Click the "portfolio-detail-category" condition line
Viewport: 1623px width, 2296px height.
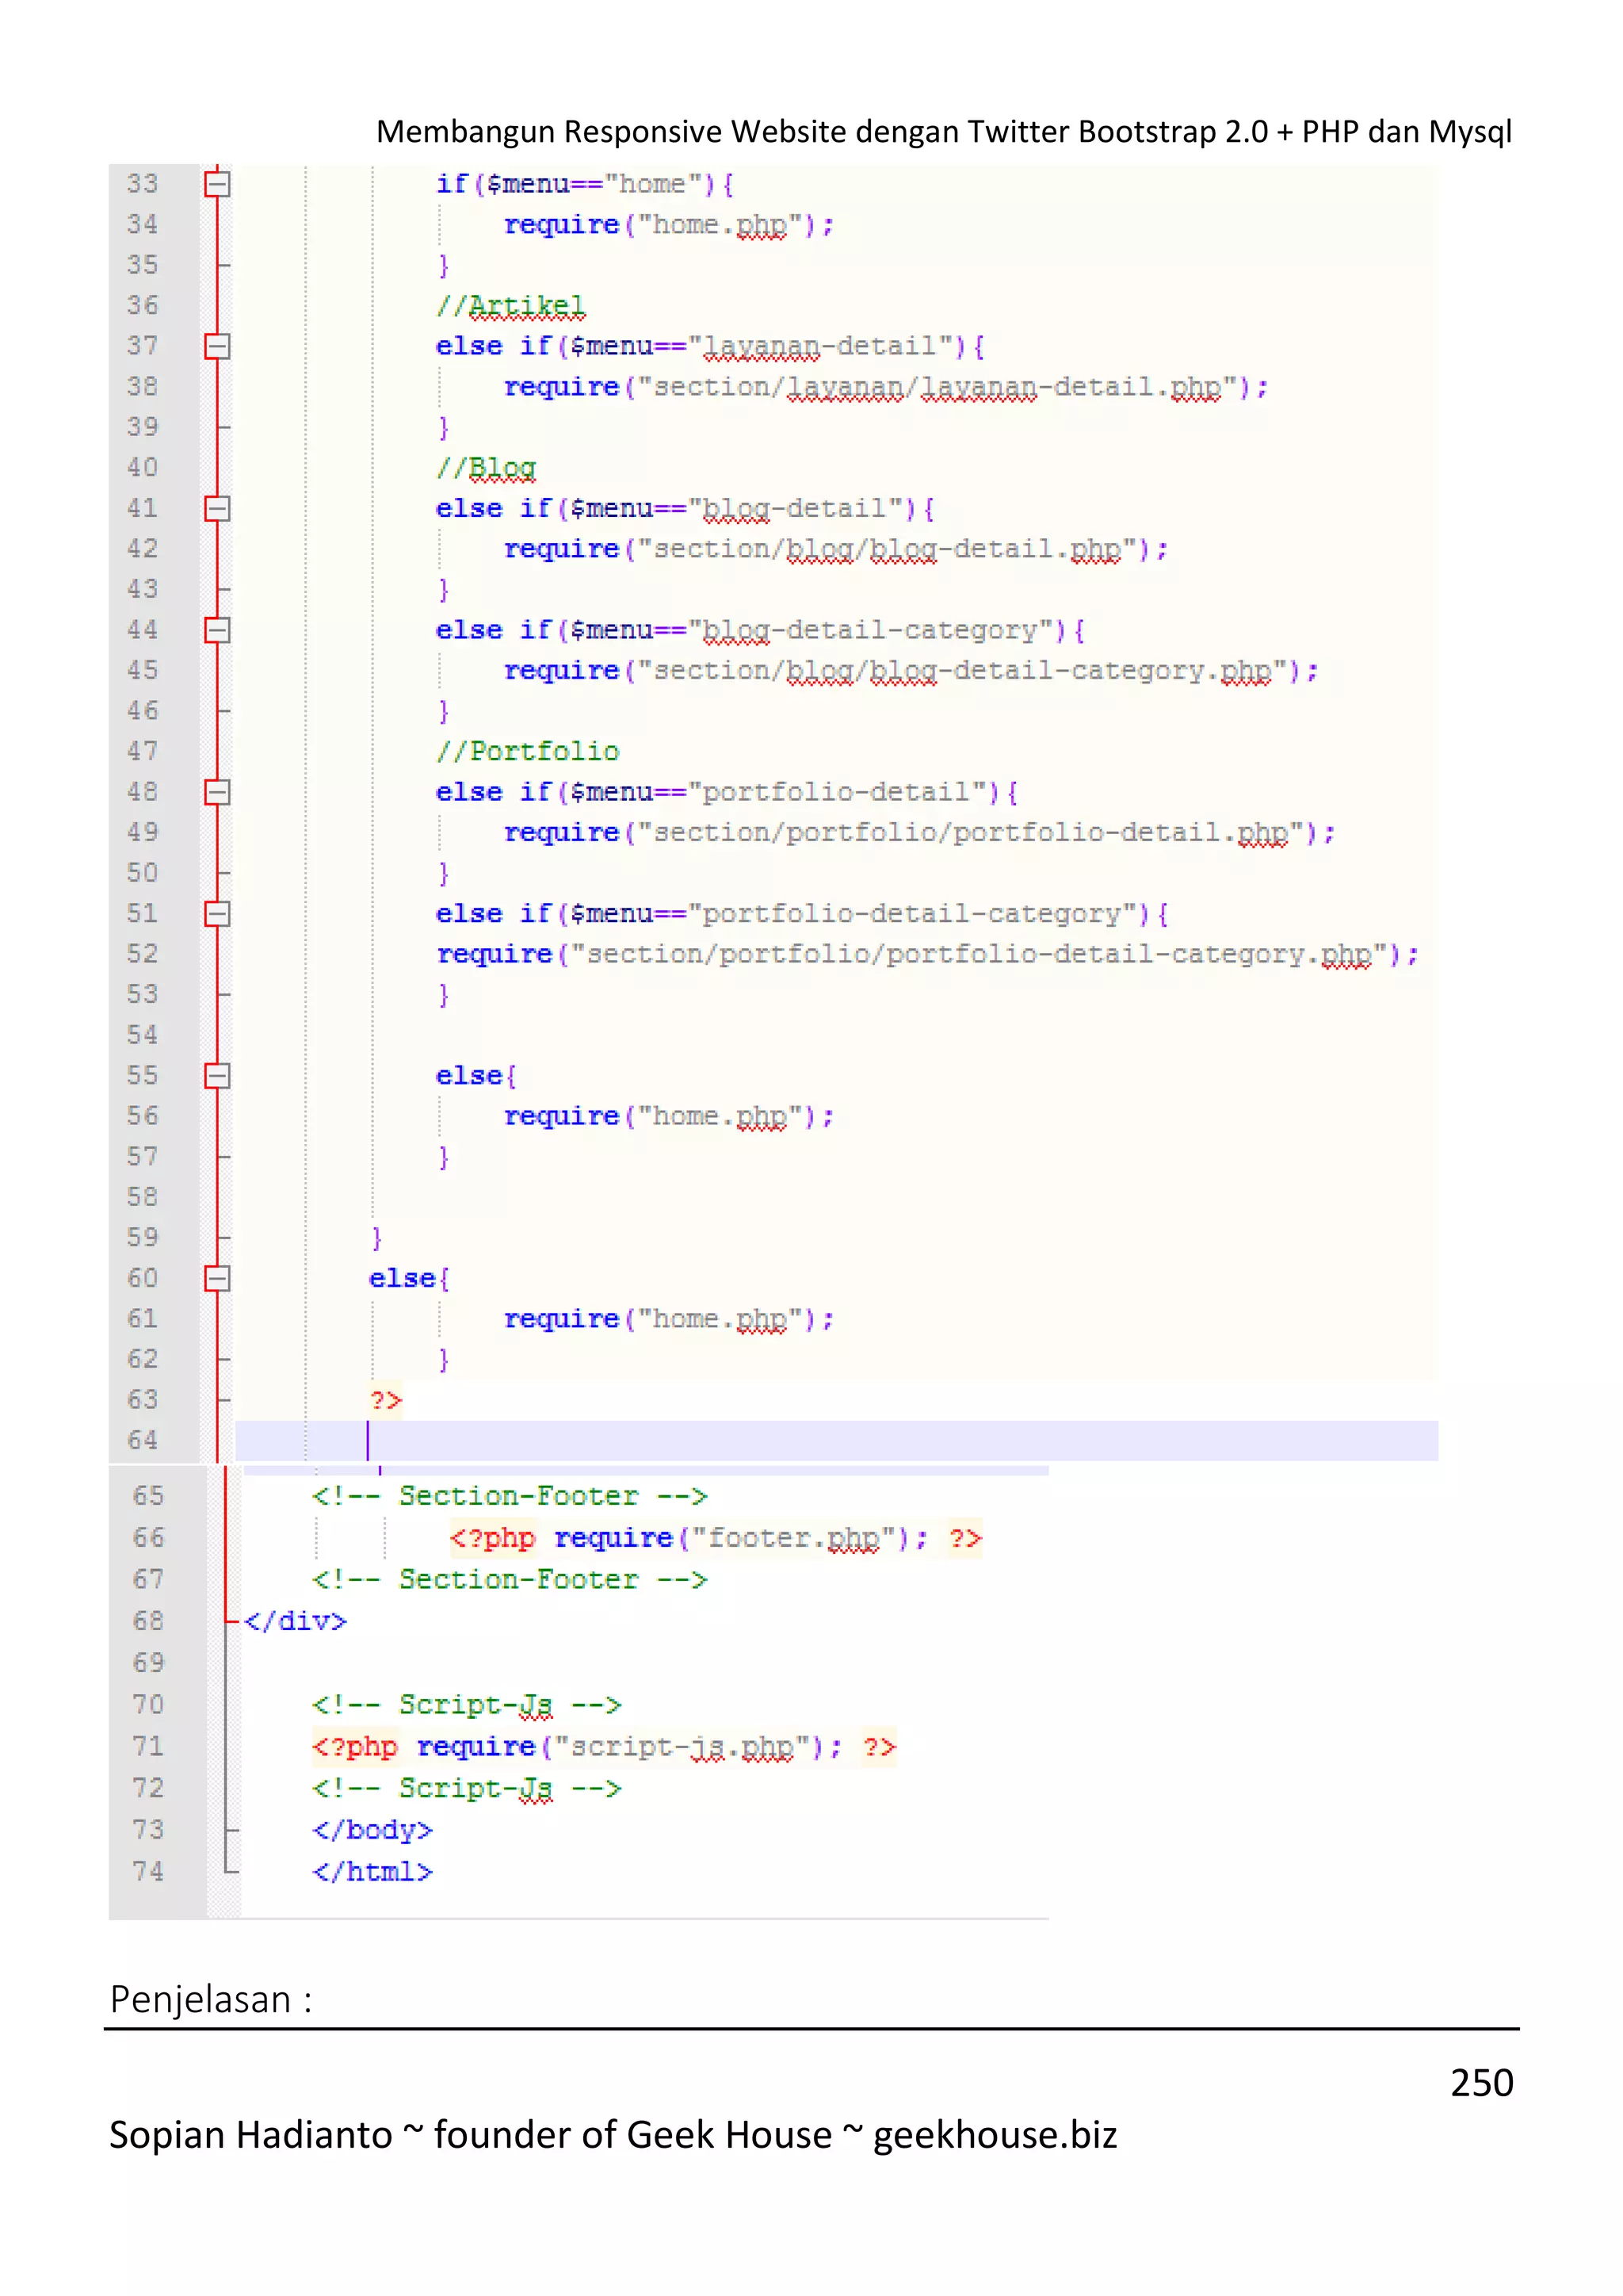pyautogui.click(x=803, y=915)
